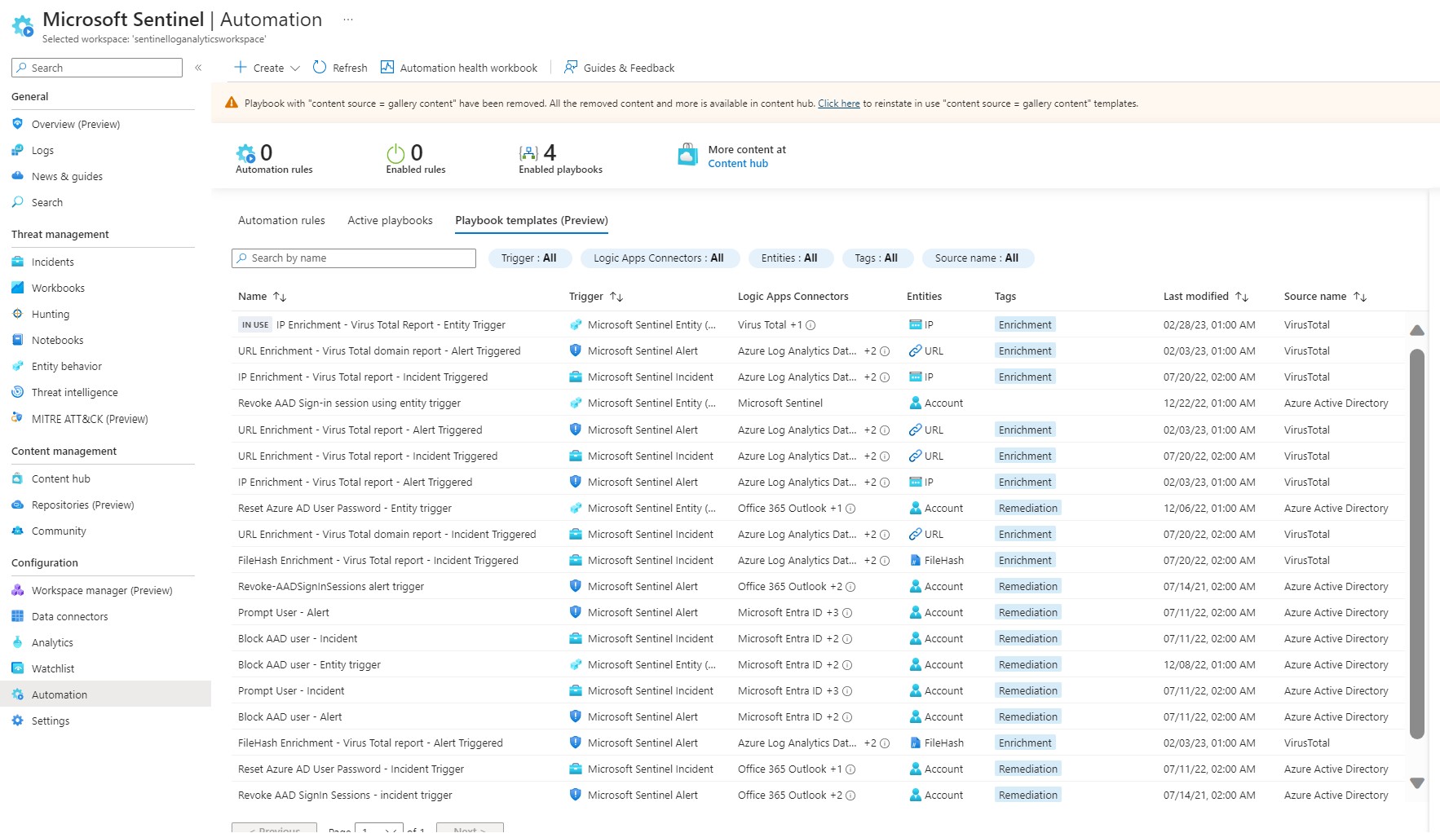Viewport: 1440px width, 833px height.
Task: Open IP Enrichment - Virus Total Report - Entity Trigger
Action: point(391,325)
